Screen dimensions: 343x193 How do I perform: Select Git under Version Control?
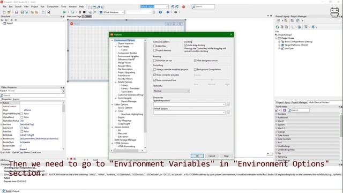(x=119, y=130)
